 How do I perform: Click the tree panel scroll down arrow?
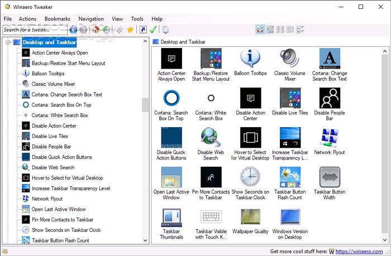click(x=145, y=240)
